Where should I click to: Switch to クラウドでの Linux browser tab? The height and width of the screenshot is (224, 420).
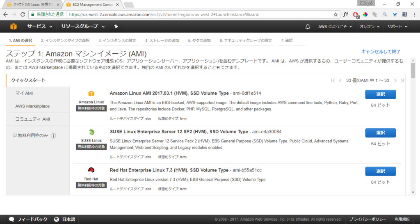coord(32,5)
